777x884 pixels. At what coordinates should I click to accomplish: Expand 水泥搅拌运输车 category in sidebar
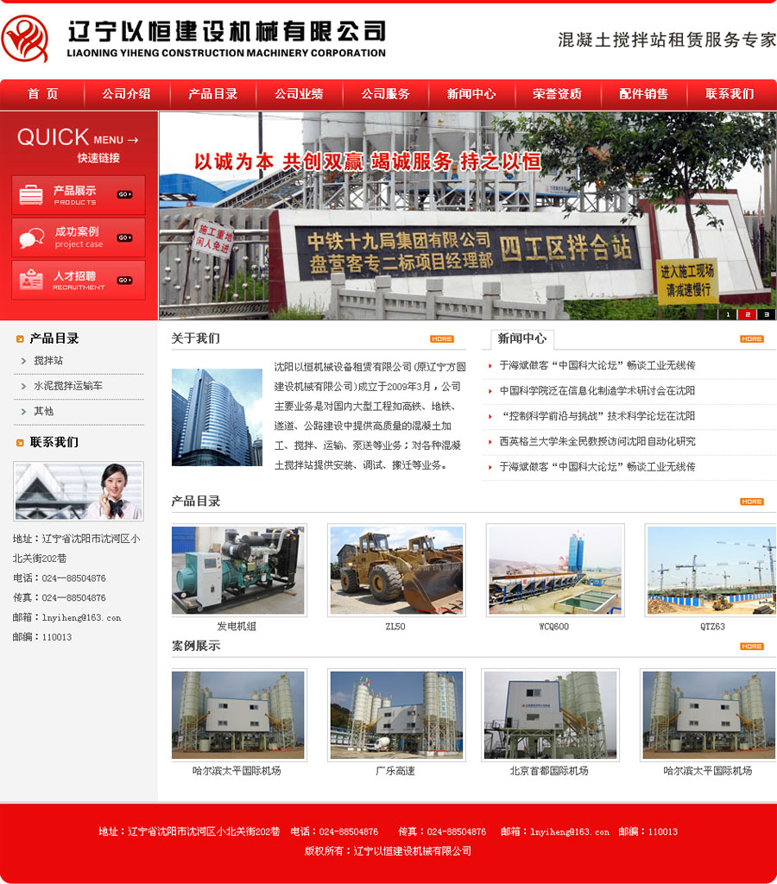click(x=67, y=386)
